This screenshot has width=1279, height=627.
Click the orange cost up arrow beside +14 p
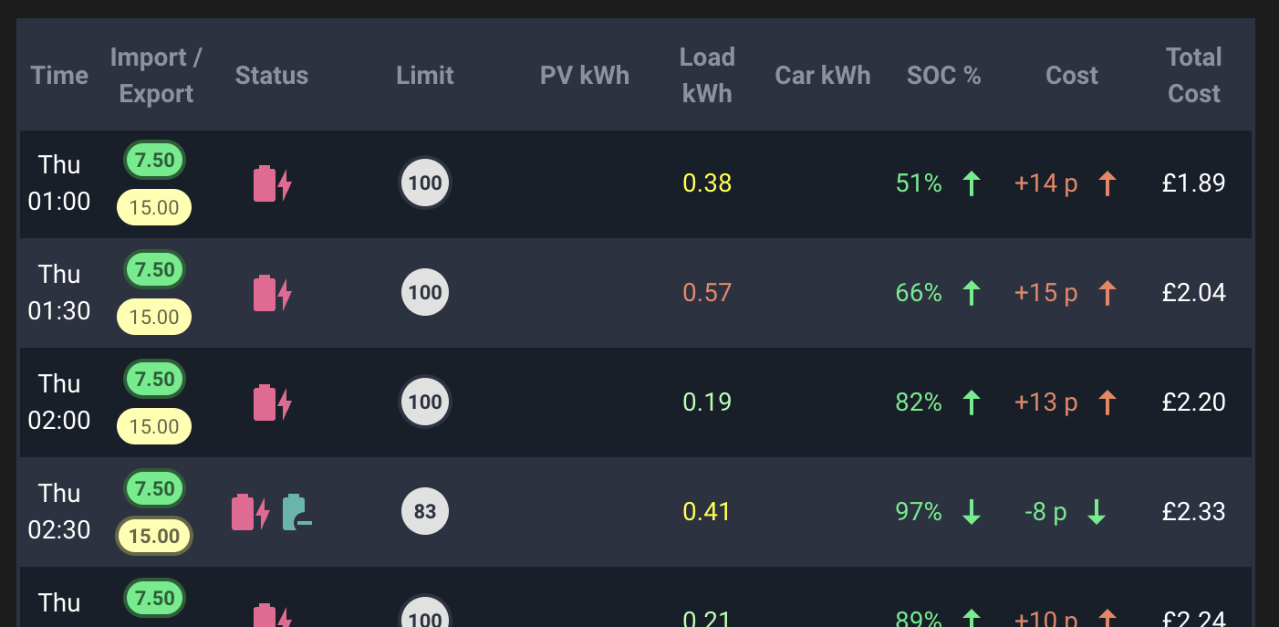click(1107, 183)
